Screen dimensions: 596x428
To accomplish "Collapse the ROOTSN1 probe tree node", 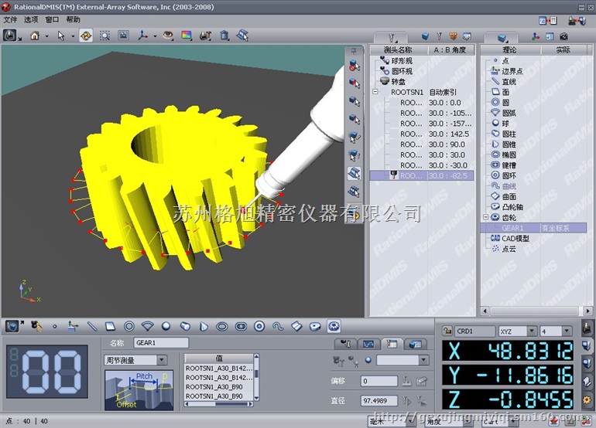I will coord(376,91).
